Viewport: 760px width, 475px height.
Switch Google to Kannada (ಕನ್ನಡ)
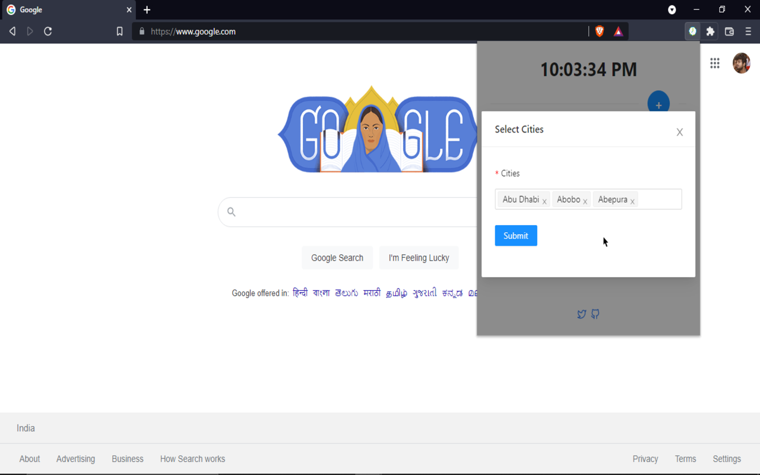coord(452,293)
